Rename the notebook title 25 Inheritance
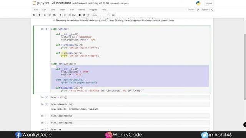The width and height of the screenshot is (246, 138). pyautogui.click(x=61, y=3)
